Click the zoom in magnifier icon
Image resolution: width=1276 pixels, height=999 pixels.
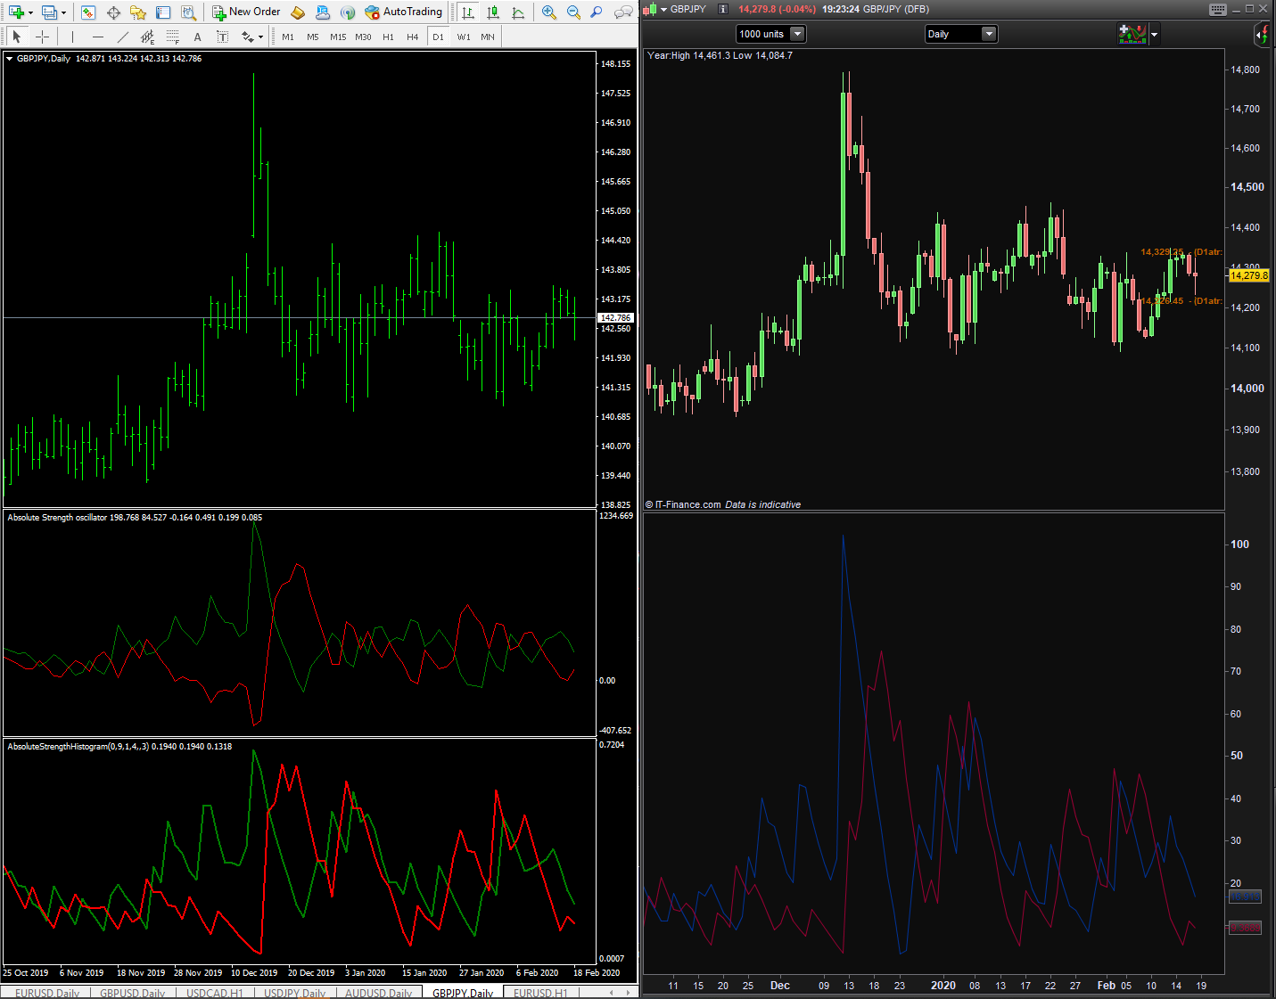(x=548, y=12)
